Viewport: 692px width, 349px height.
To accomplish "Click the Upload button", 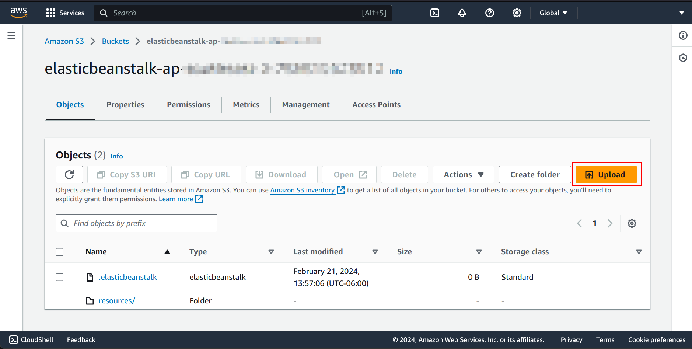I will [606, 174].
